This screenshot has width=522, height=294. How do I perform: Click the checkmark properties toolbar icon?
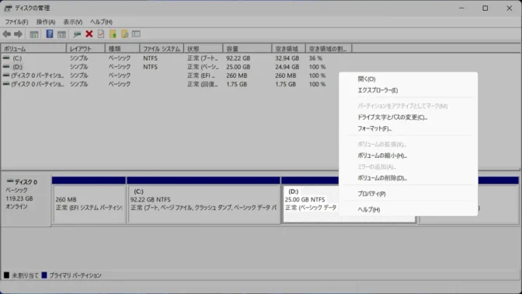click(x=101, y=33)
